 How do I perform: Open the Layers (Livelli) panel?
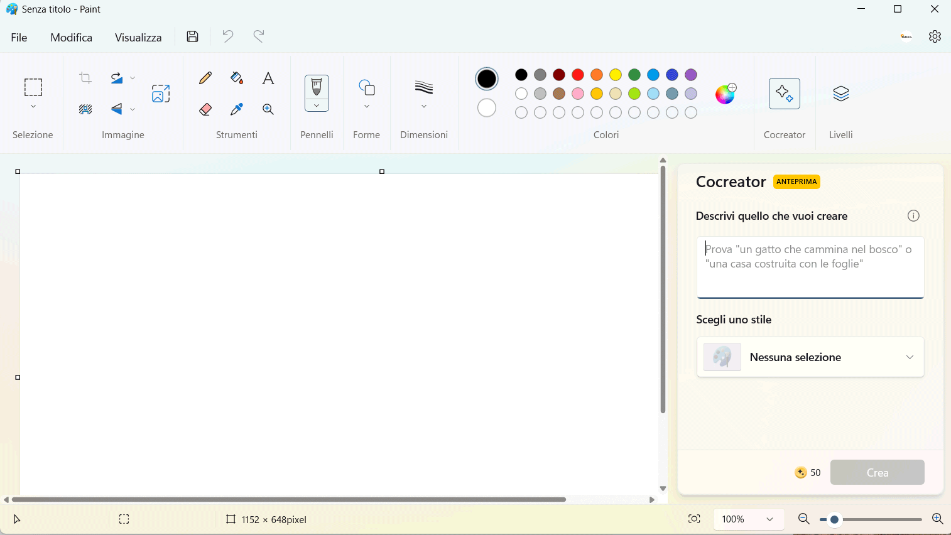[x=841, y=94]
